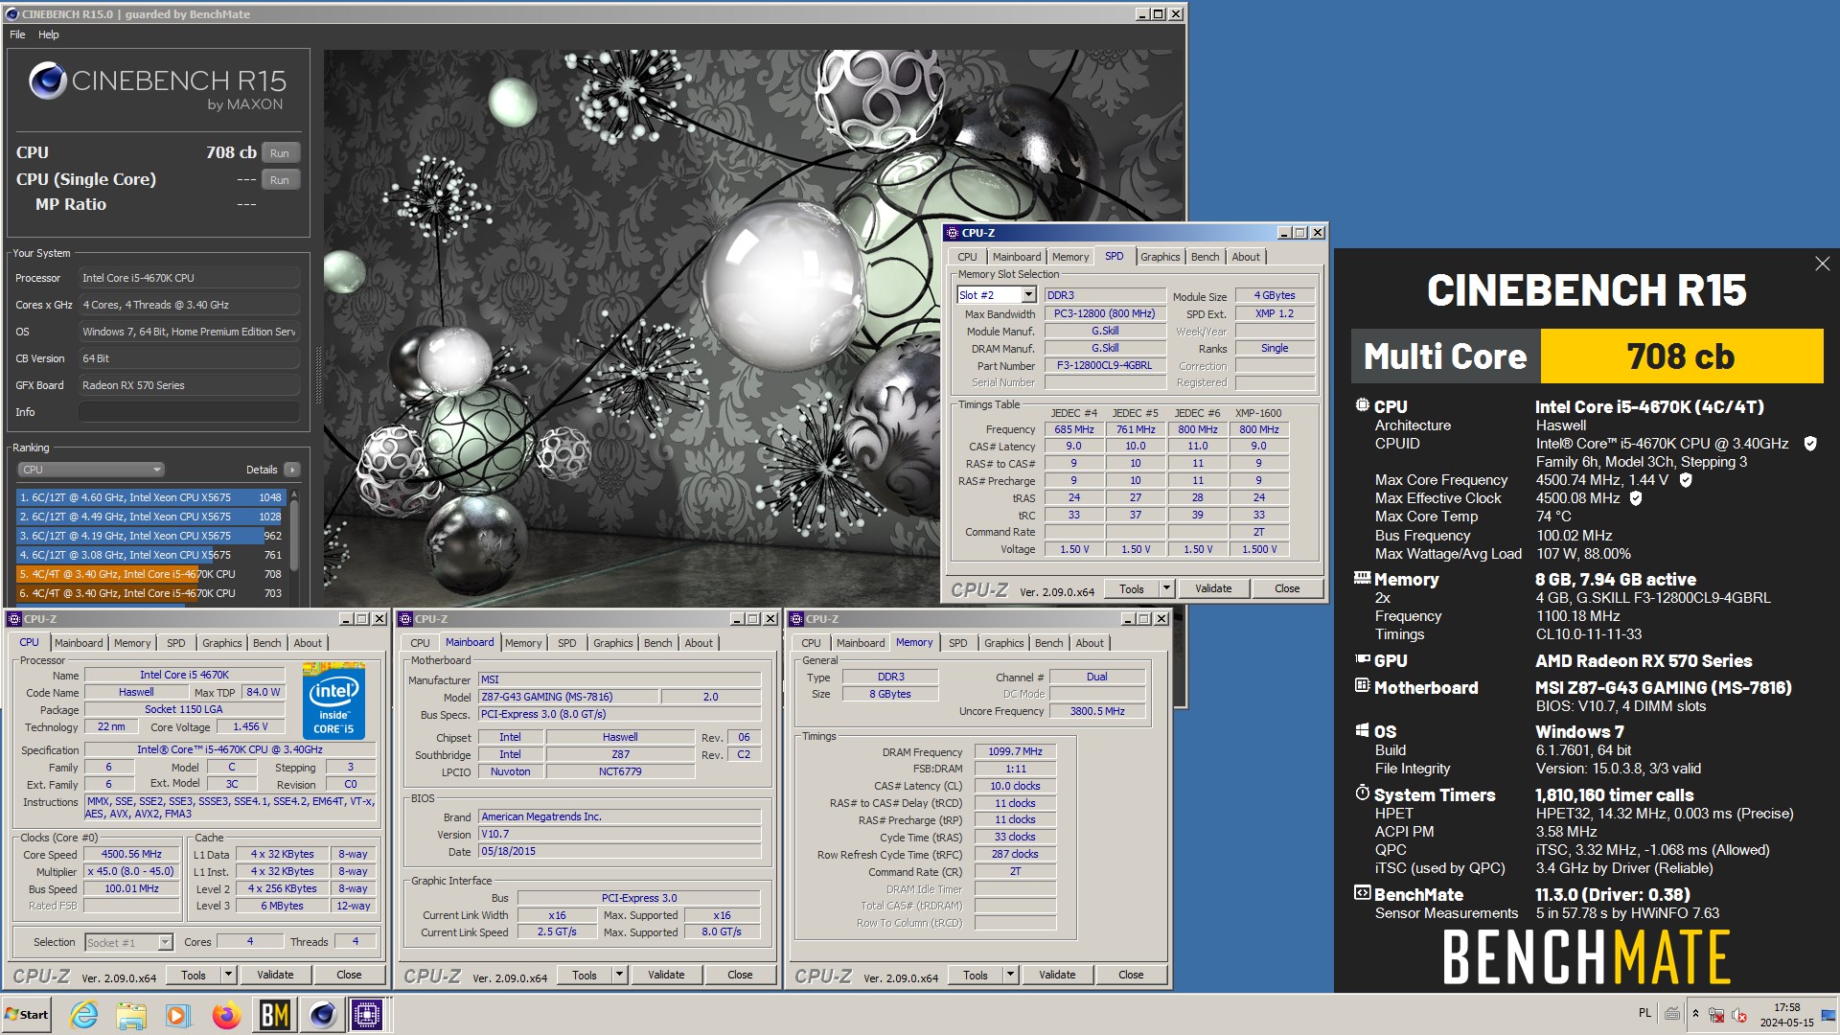This screenshot has width=1840, height=1035.
Task: Select ranking row 4 Xeon X5675 3.08 GHz
Action: tap(151, 555)
